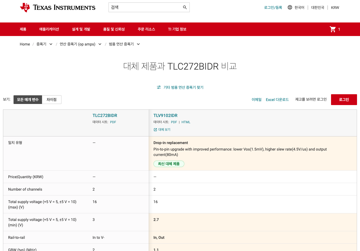Click the 이메일 link
The width and height of the screenshot is (360, 251).
257,100
